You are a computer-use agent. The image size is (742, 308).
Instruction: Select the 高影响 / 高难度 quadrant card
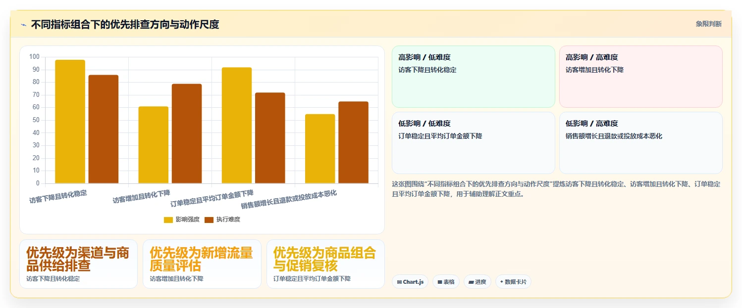[x=641, y=77]
